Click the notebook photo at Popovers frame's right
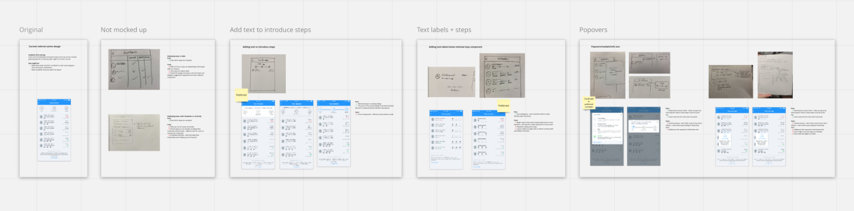This screenshot has width=854, height=211. [x=775, y=75]
